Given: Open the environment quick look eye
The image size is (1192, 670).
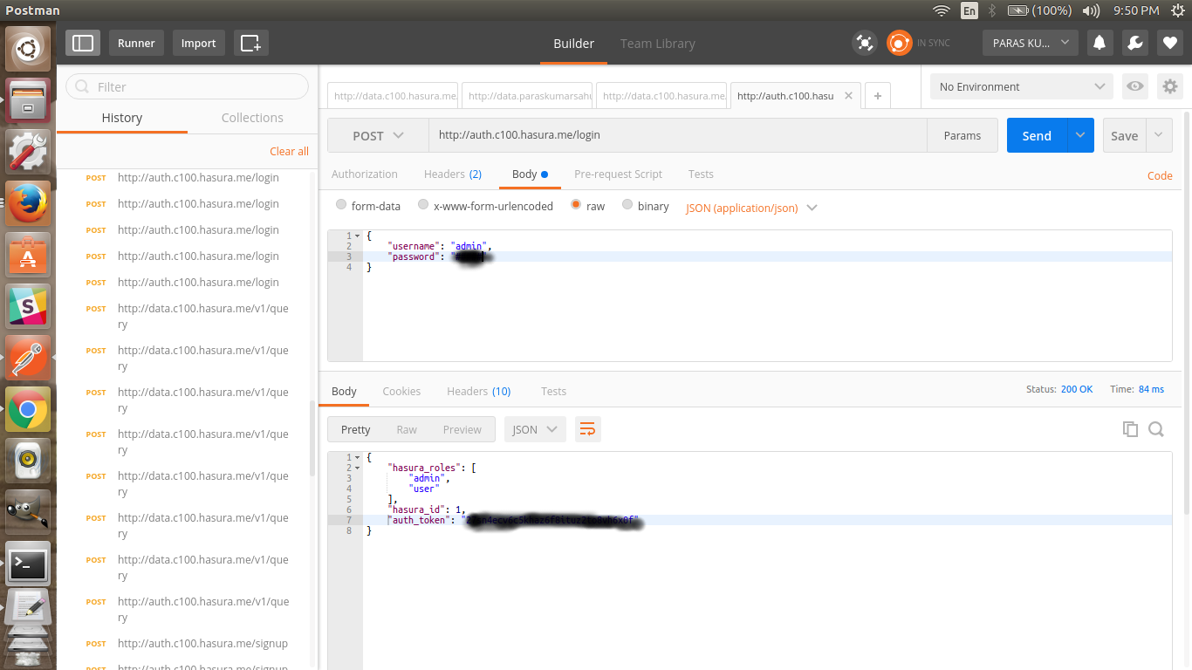Looking at the screenshot, I should pos(1134,86).
